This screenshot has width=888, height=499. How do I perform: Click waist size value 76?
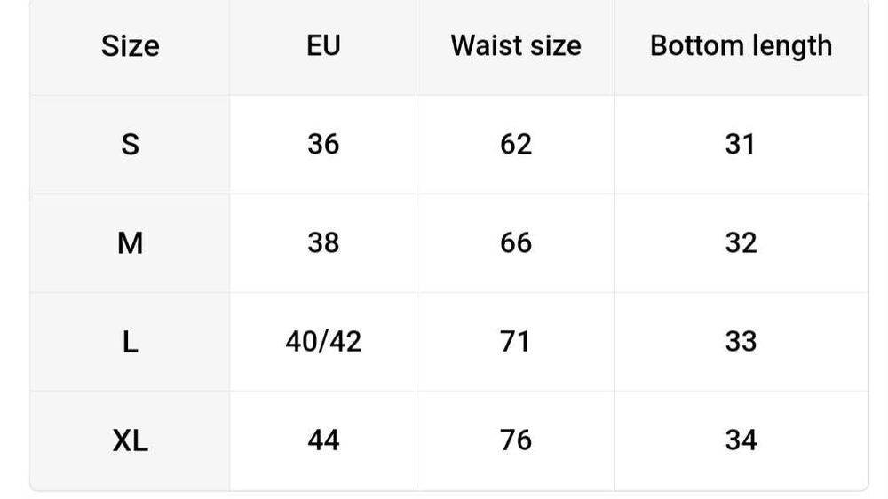(515, 440)
